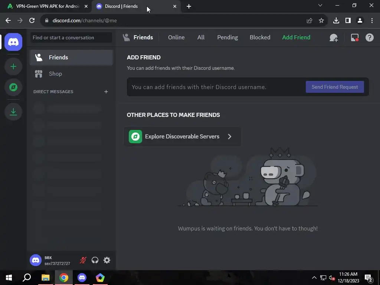Click the colorful pentagon taskbar app icon
This screenshot has height=285, width=380.
(x=100, y=278)
